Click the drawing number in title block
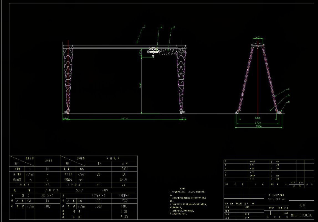Image resolution: width=318 pixels, height=222 pixels. click(301, 215)
